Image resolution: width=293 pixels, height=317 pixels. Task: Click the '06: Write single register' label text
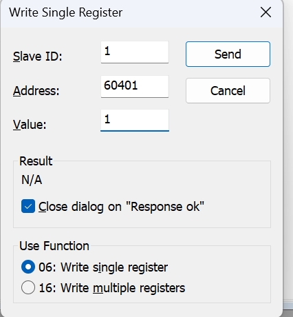click(103, 267)
